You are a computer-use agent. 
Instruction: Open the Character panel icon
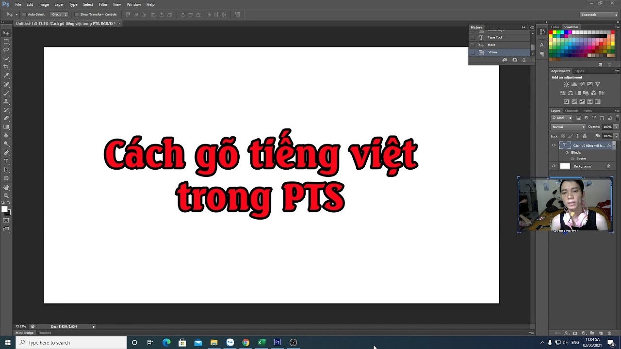pyautogui.click(x=542, y=45)
